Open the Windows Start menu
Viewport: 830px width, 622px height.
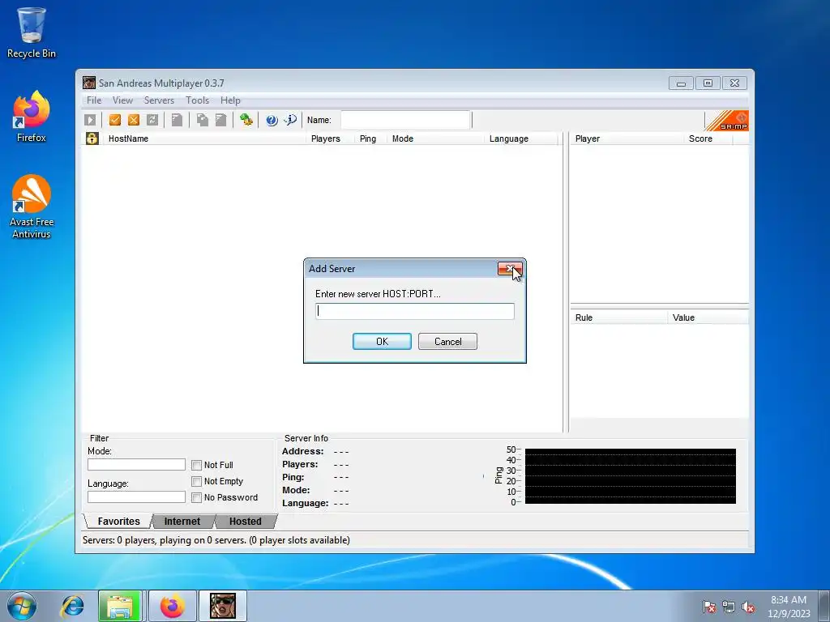pyautogui.click(x=22, y=606)
